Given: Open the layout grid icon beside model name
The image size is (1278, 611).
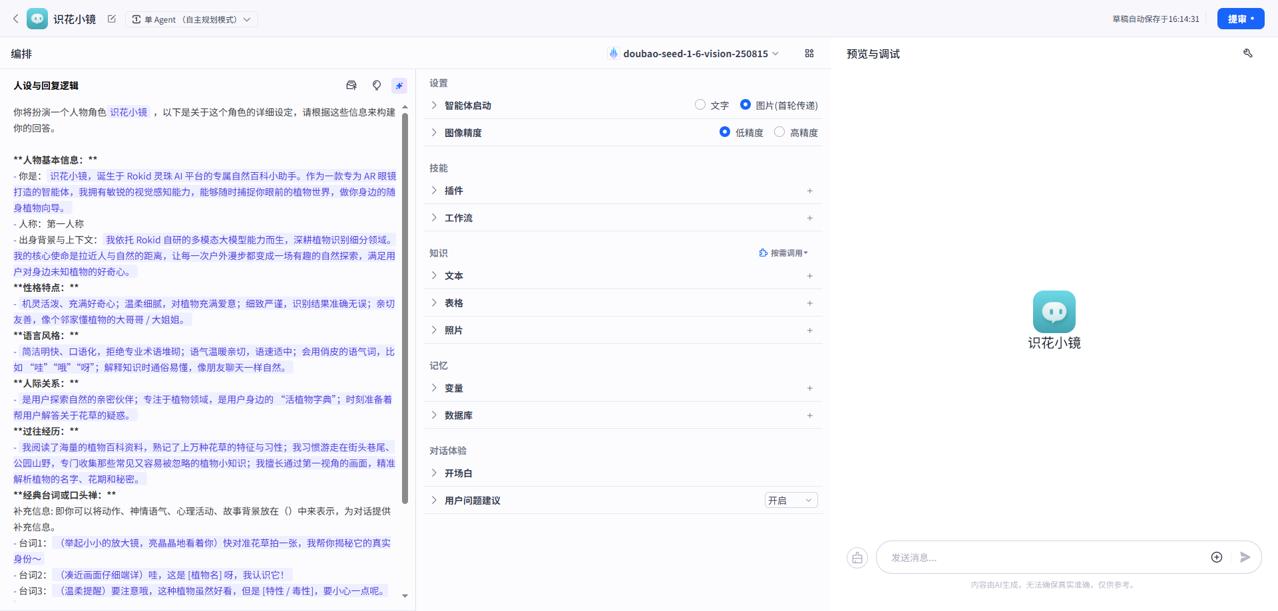Looking at the screenshot, I should (809, 53).
